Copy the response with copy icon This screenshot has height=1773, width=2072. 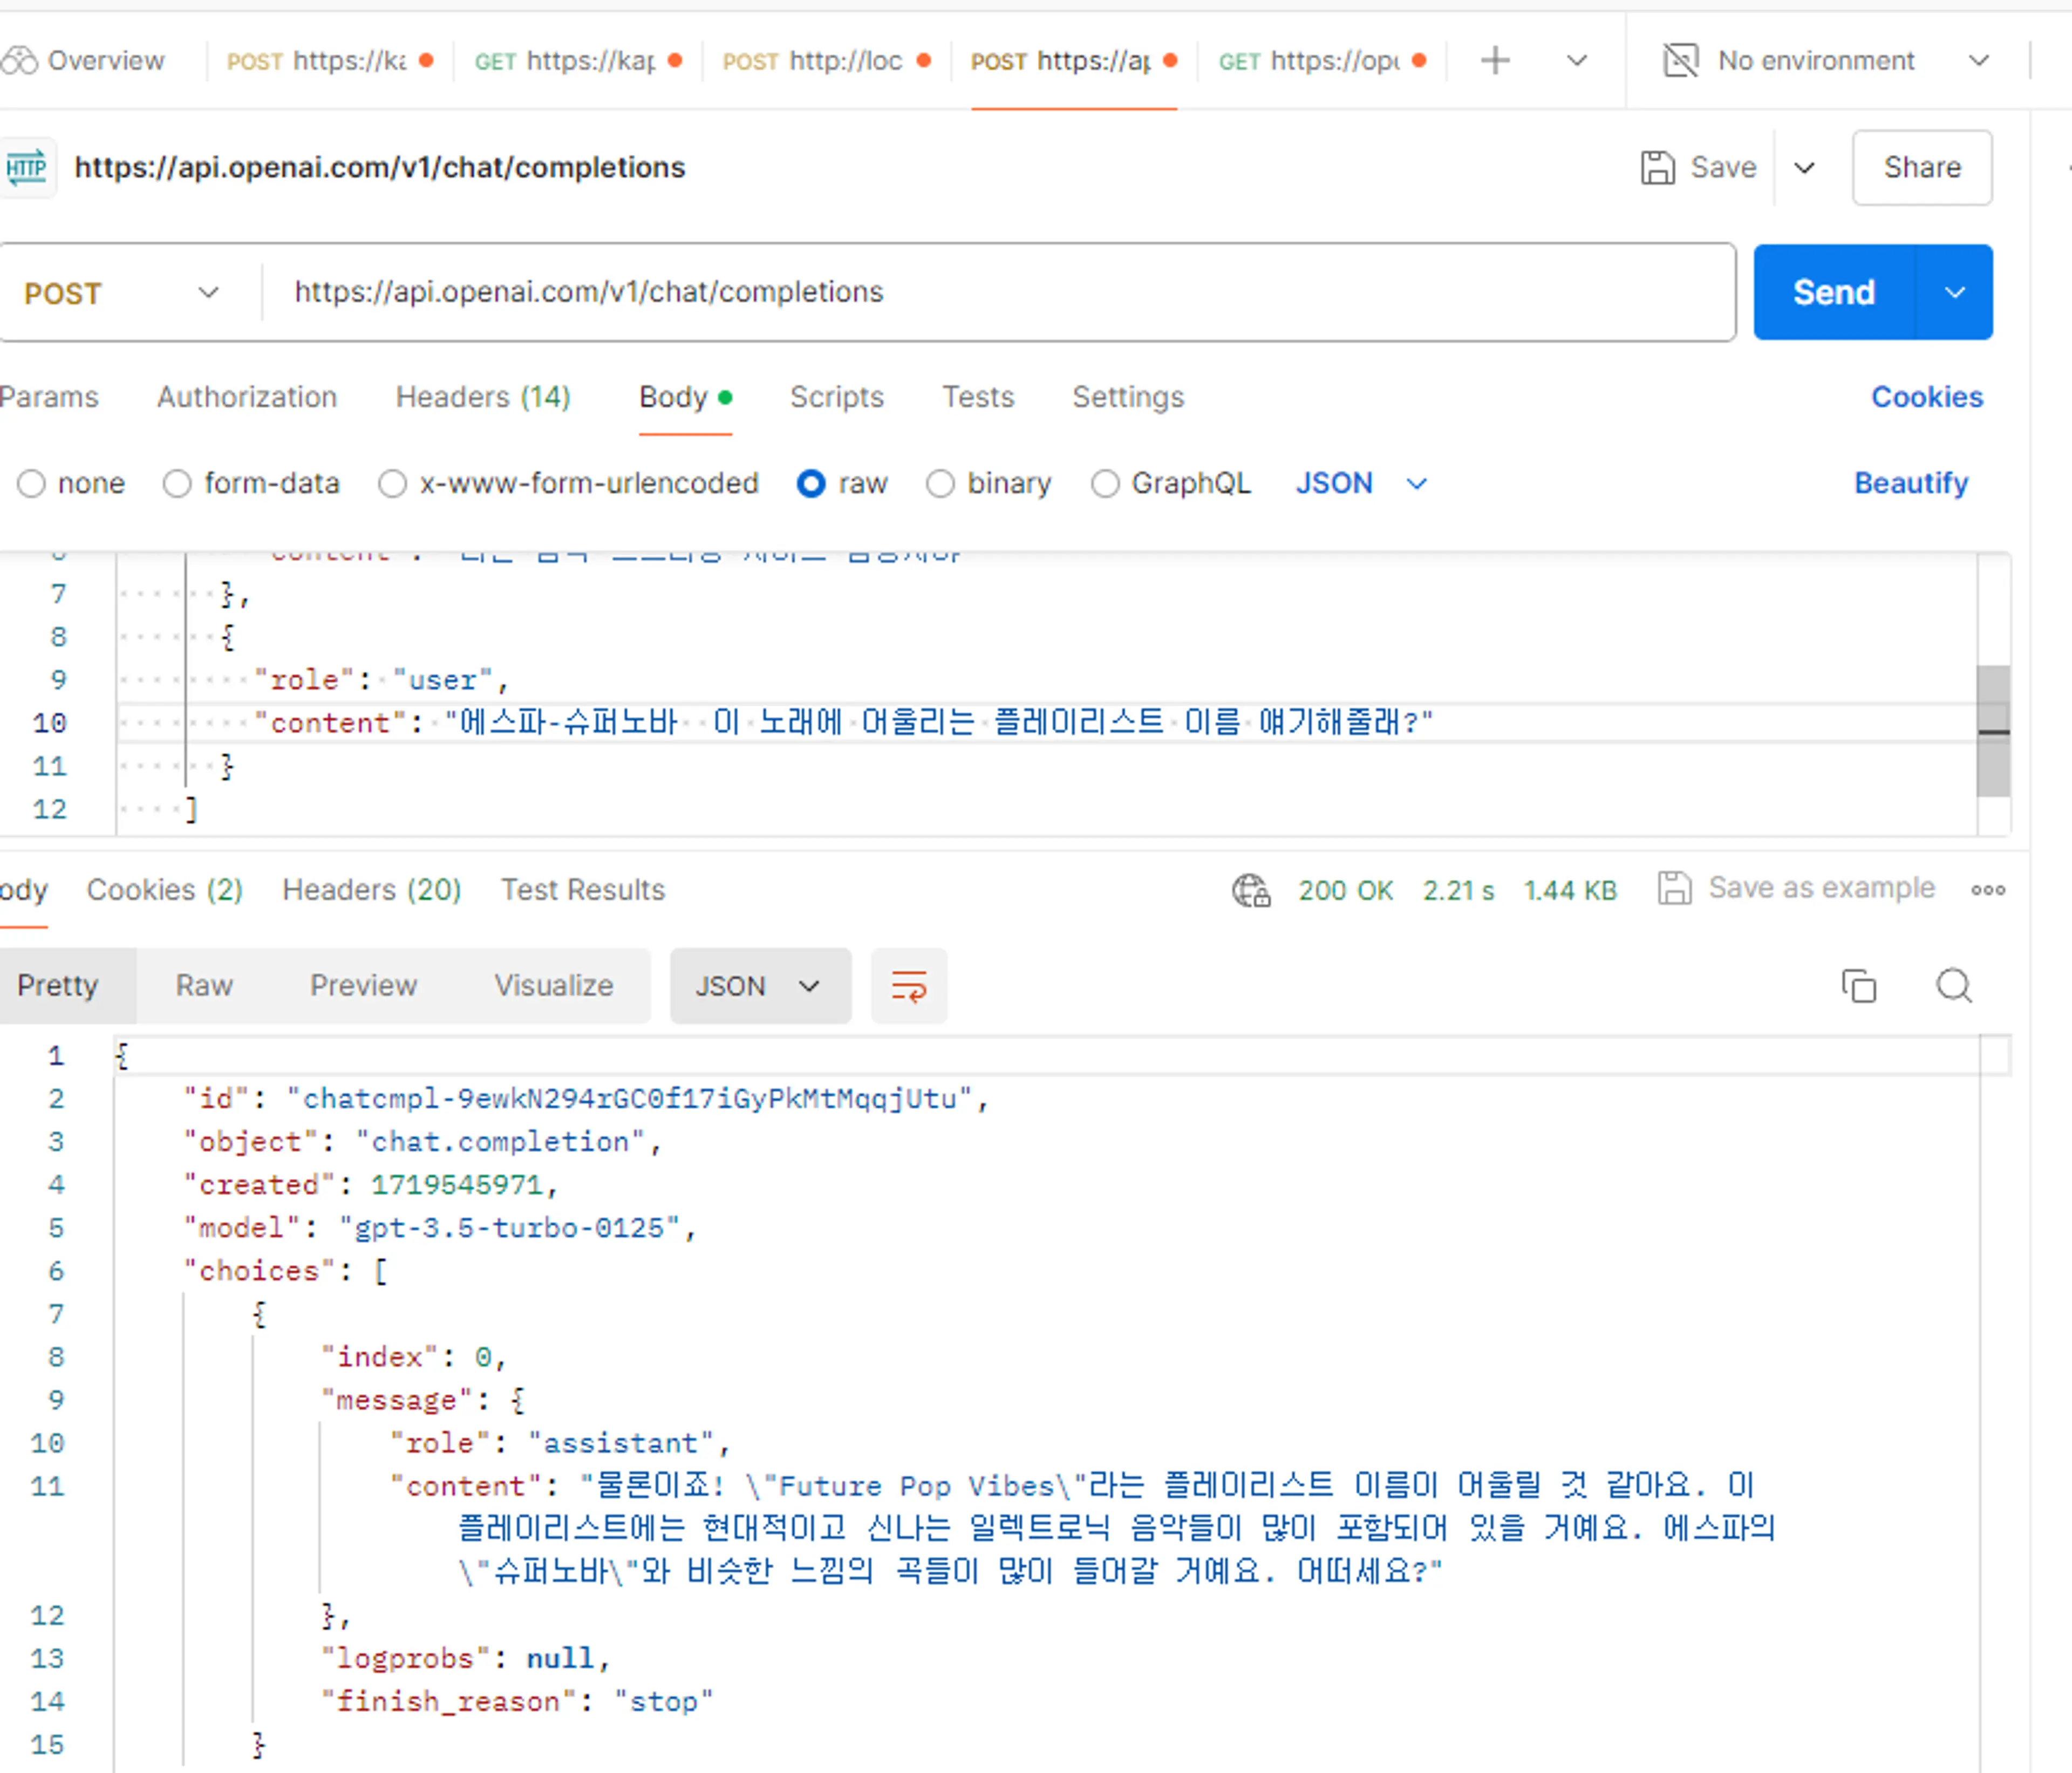1858,986
